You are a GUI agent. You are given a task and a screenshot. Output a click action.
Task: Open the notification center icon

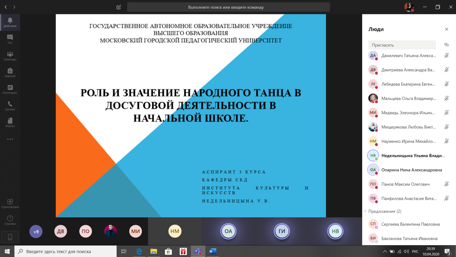click(x=448, y=251)
